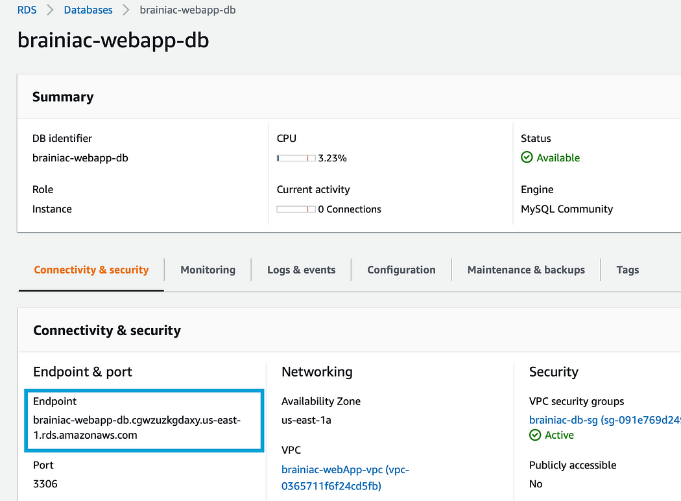Open the brainiac-db-sg security group link
This screenshot has width=681, height=501.
coord(605,420)
